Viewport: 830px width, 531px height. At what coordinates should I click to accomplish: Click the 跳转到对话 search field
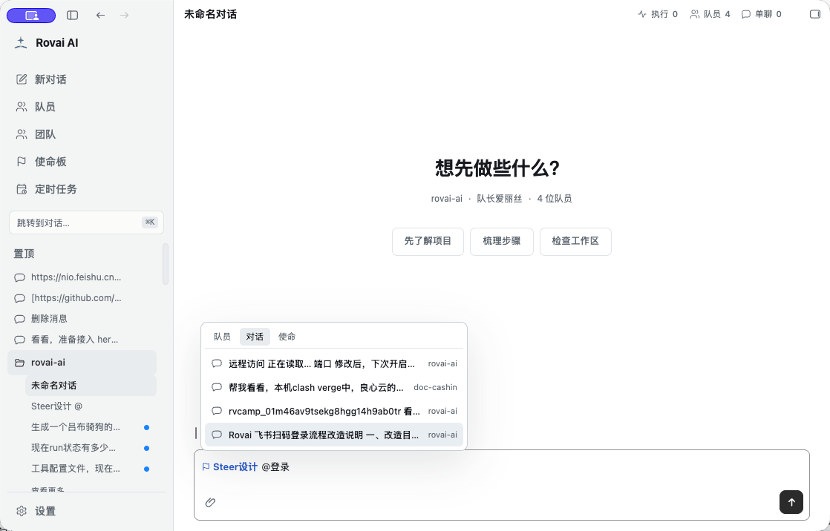click(x=86, y=222)
